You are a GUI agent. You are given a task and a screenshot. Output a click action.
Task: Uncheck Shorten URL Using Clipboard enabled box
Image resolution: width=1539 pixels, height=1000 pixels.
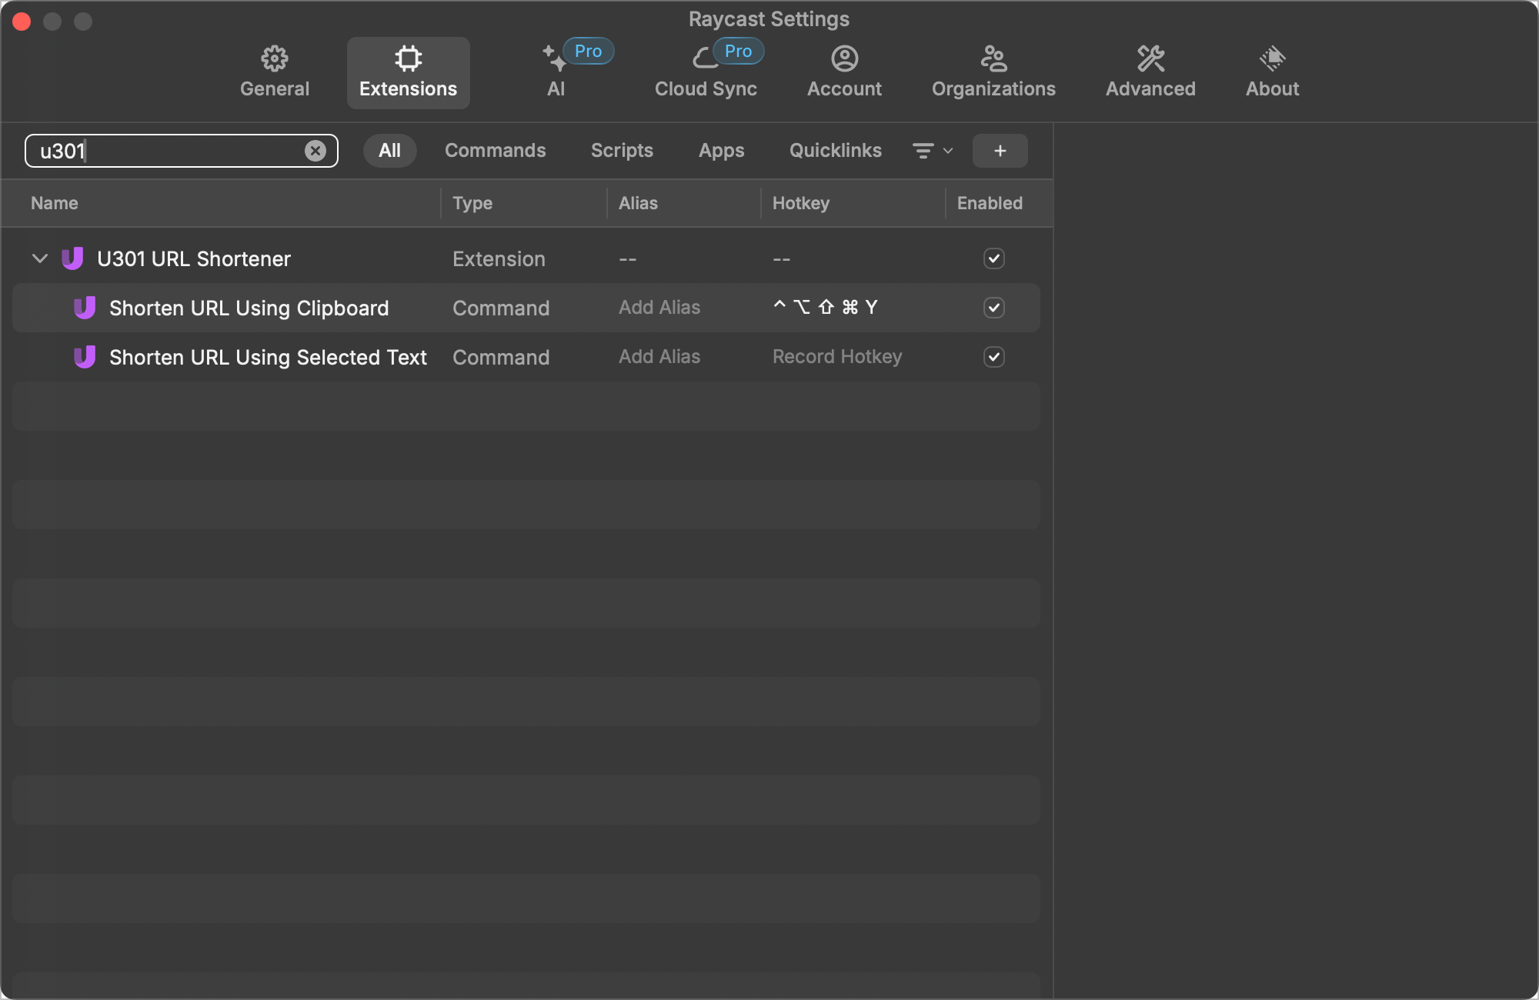click(993, 308)
